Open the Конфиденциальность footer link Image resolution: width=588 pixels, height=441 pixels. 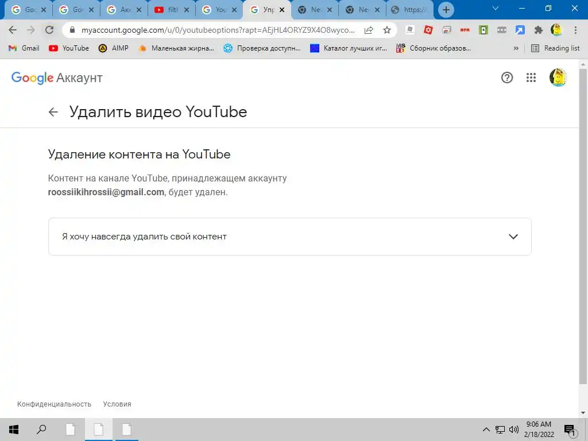[x=54, y=404]
